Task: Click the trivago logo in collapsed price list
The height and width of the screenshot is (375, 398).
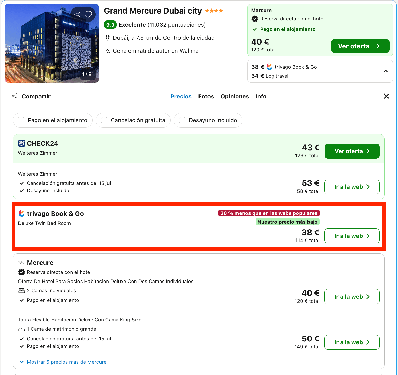Action: (269, 67)
